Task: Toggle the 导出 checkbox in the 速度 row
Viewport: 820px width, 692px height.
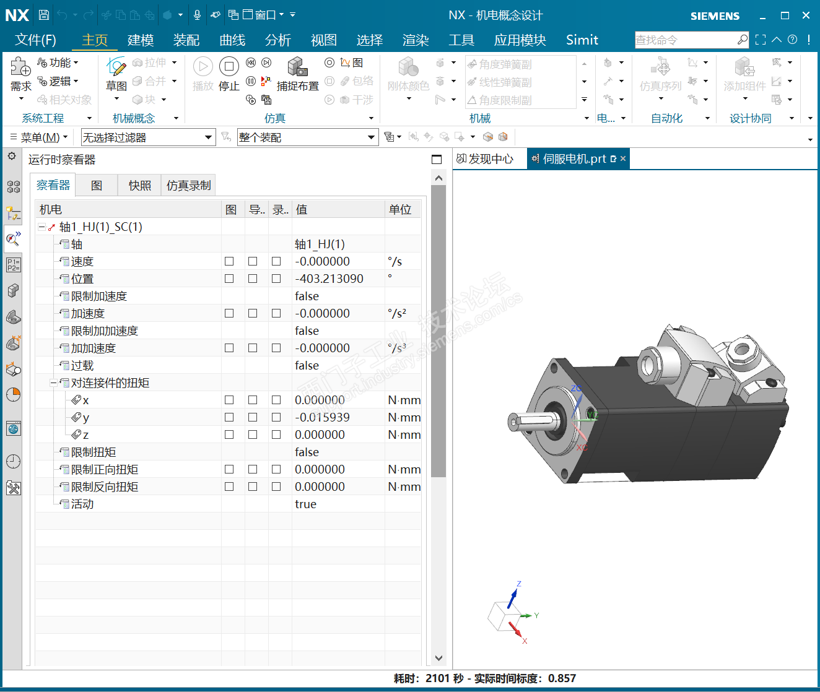Action: click(x=253, y=261)
